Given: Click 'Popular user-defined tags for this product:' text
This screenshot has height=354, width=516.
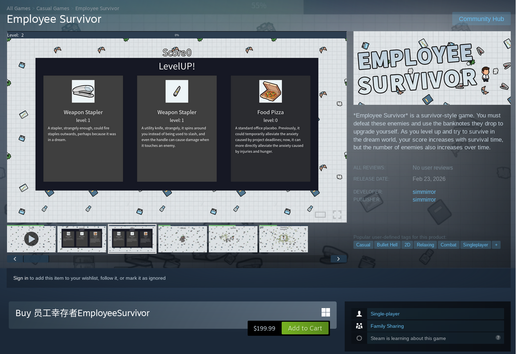Looking at the screenshot, I should tap(400, 237).
